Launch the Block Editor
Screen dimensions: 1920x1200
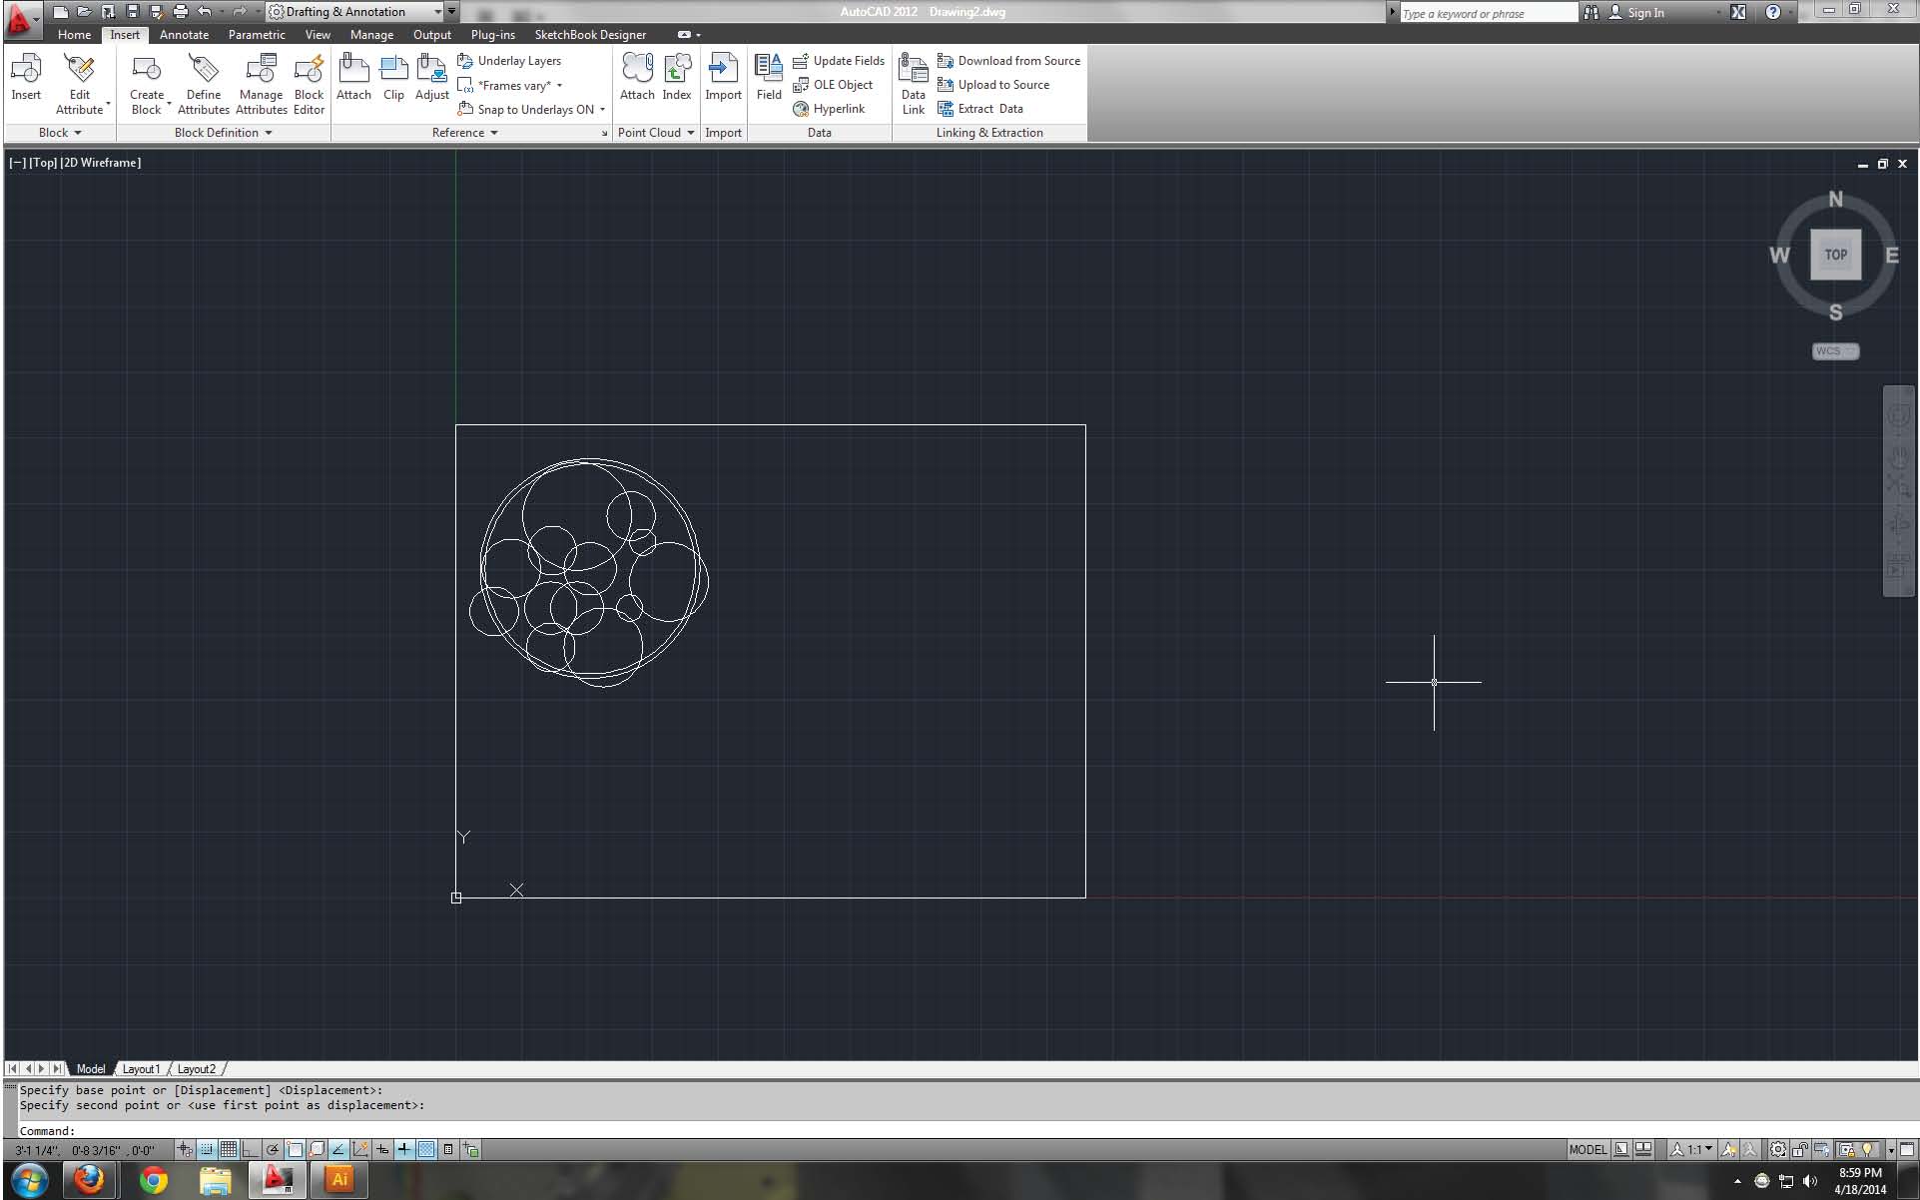pyautogui.click(x=309, y=84)
